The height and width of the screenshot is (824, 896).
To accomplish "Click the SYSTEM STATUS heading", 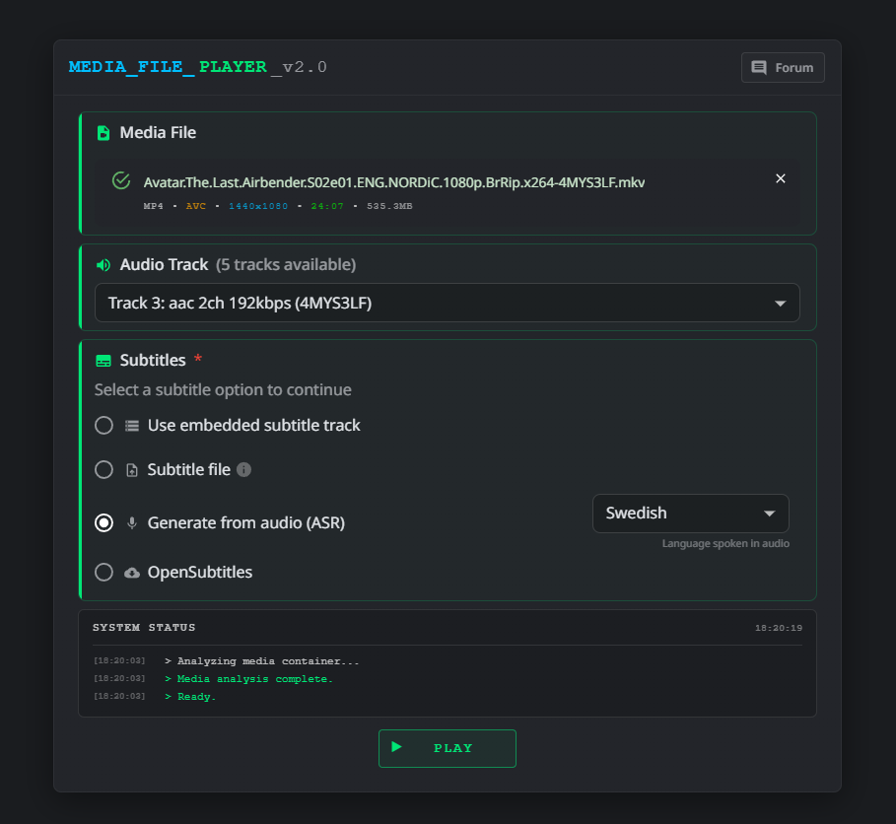I will coord(144,628).
